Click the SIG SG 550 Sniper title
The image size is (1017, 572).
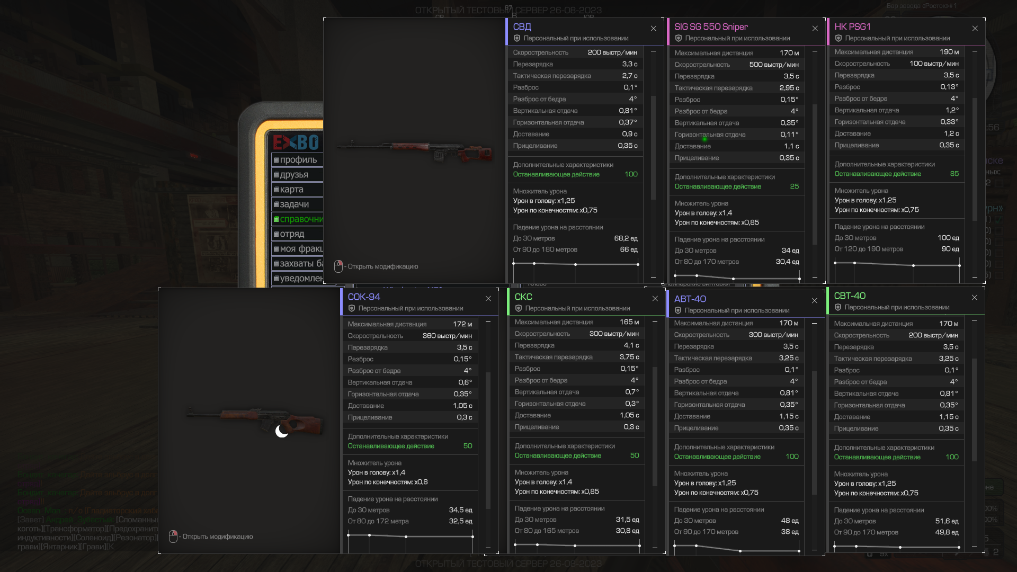pyautogui.click(x=711, y=27)
